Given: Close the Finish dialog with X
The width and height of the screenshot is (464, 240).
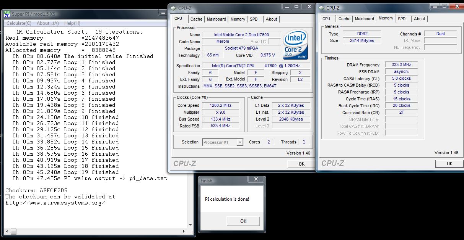Looking at the screenshot, I should pyautogui.click(x=256, y=179).
